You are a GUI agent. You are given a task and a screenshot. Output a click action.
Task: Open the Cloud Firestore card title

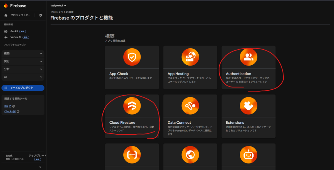(122, 122)
